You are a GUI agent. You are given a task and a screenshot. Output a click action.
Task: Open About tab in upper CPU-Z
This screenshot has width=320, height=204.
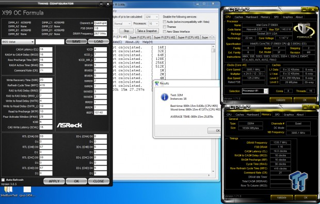pos(299,17)
